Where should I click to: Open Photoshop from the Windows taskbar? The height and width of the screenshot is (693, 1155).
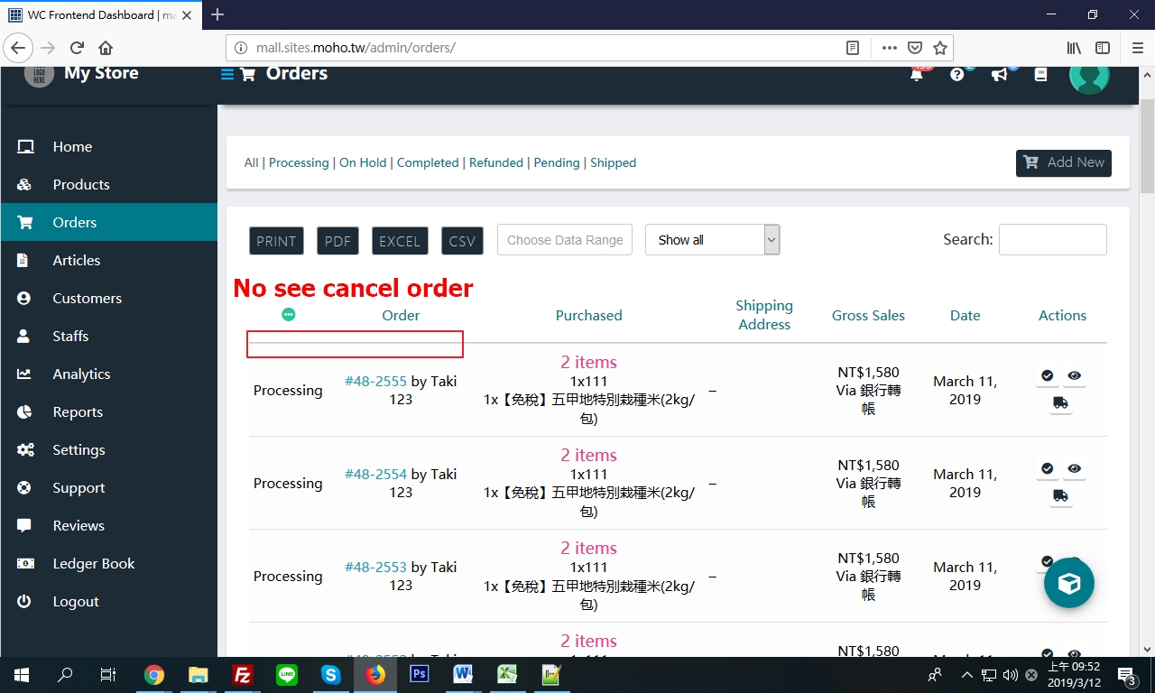click(419, 674)
